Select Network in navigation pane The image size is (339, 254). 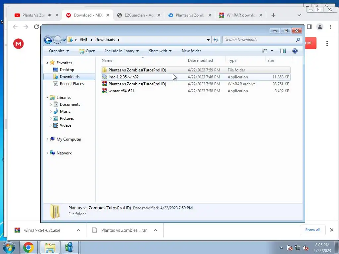pos(64,153)
